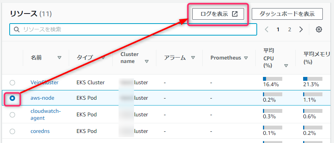Screen dimensions: 334x143
Task: Click EKS Pod cell in coredns row
Action: (86, 131)
